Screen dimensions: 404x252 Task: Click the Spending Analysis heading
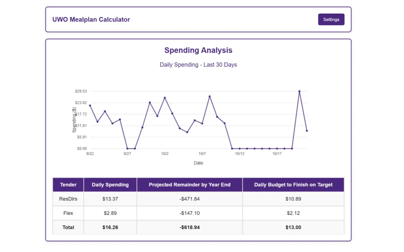[x=198, y=50]
